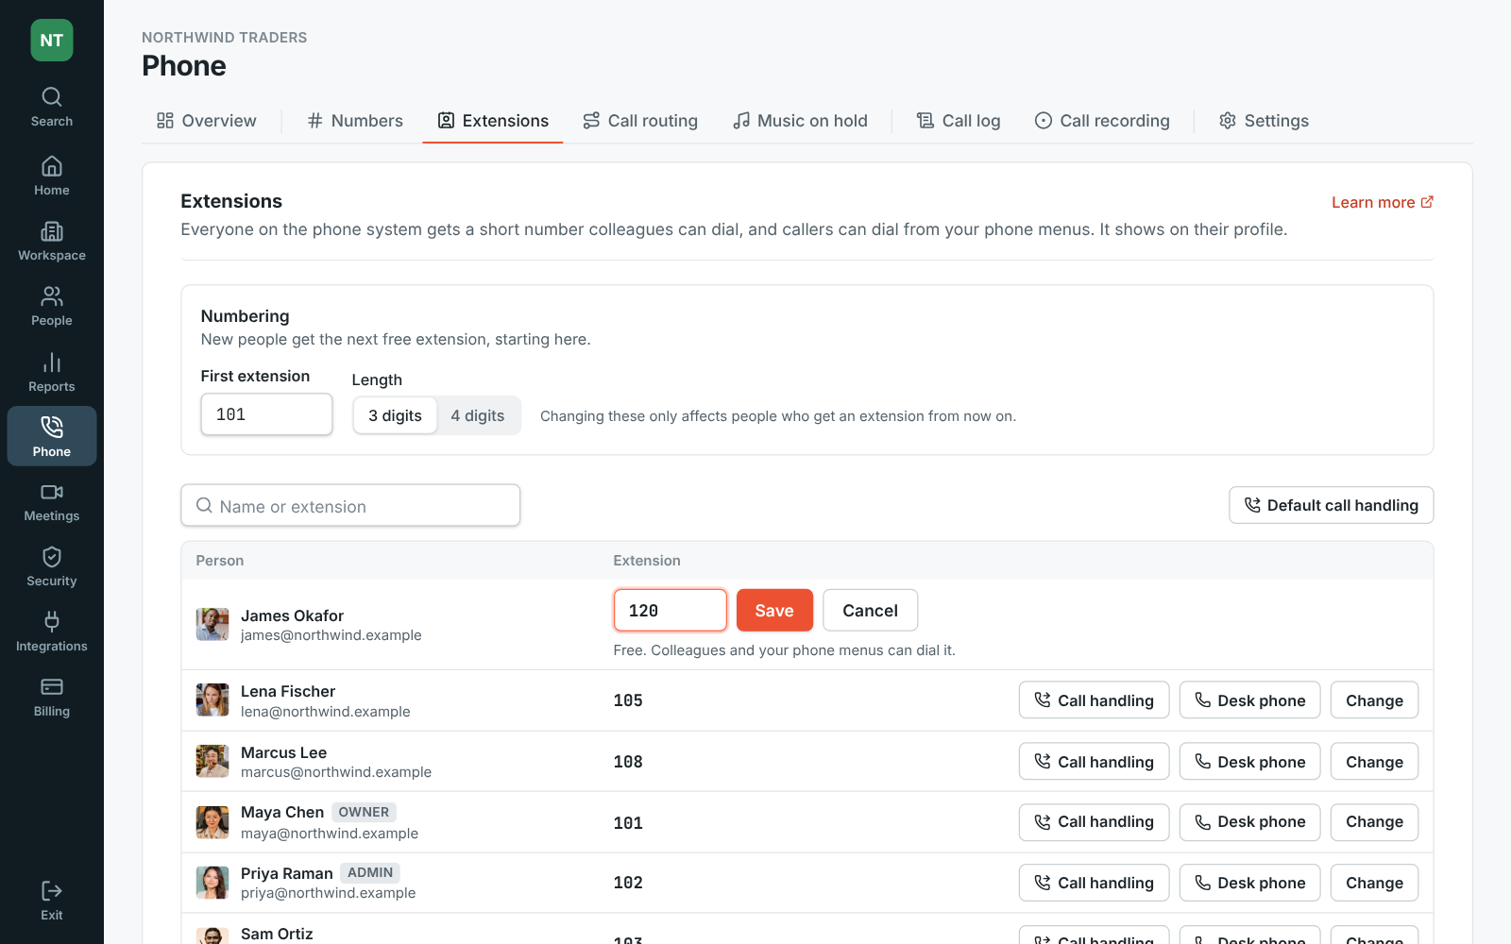Open the Music on hold tab
The image size is (1511, 944).
click(800, 121)
